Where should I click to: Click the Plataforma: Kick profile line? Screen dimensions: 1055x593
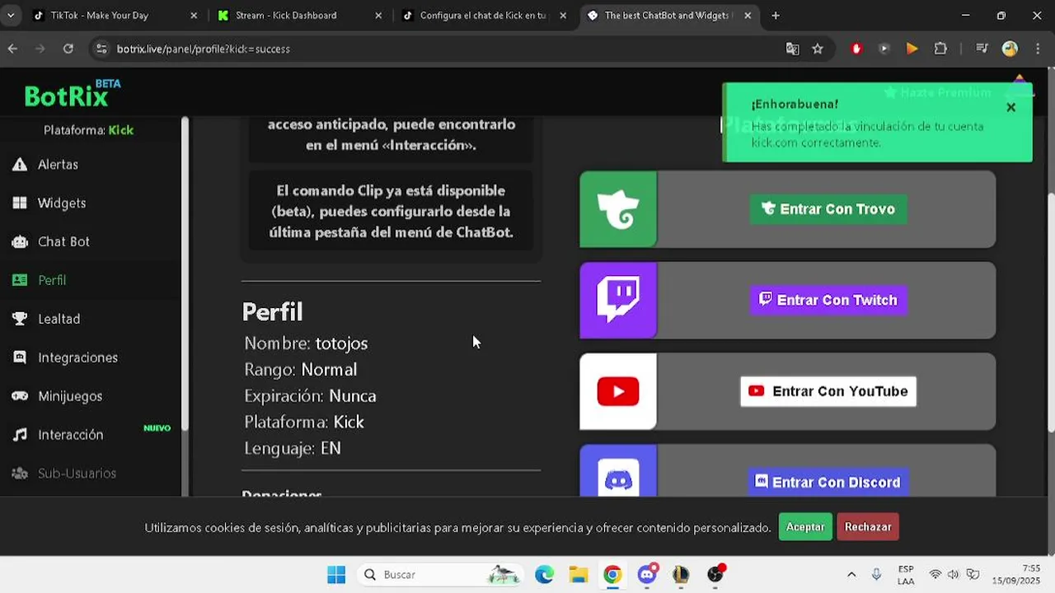click(304, 423)
